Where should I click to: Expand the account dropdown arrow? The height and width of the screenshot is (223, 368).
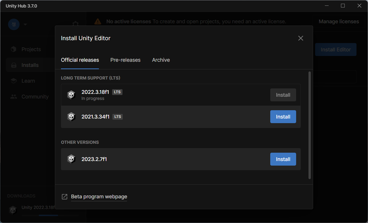coord(25,24)
